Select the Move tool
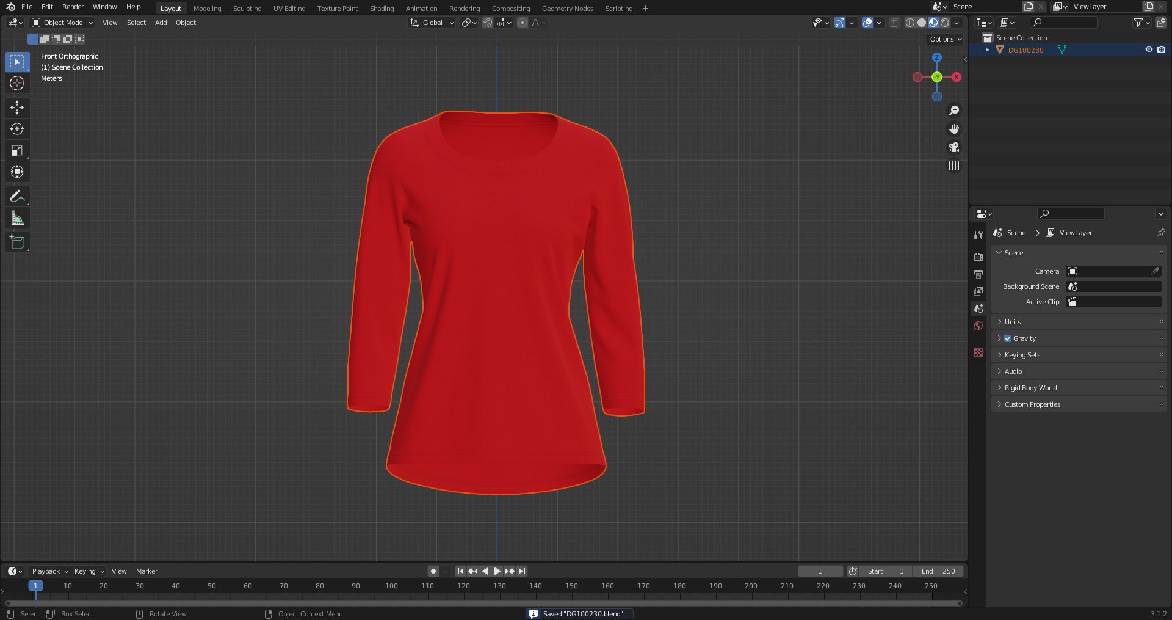 pyautogui.click(x=17, y=108)
